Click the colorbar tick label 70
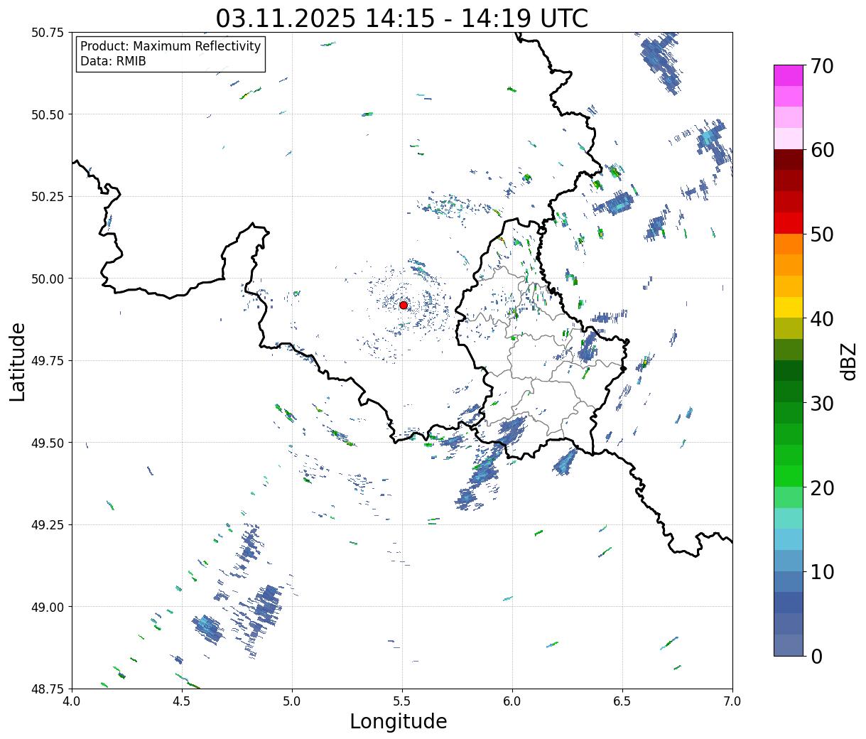The image size is (866, 739). coord(821,66)
